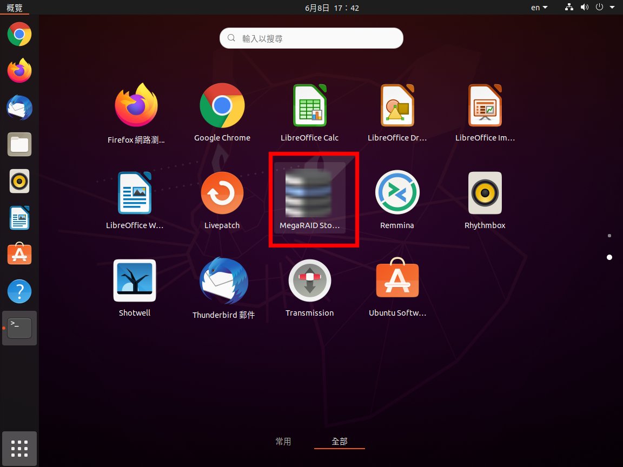Expand the system power menu
The width and height of the screenshot is (623, 467).
coord(602,8)
